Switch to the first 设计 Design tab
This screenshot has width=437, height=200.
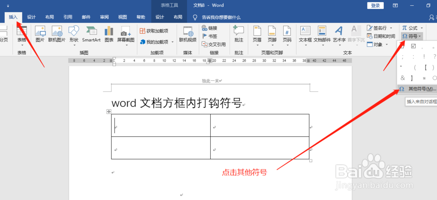click(31, 17)
